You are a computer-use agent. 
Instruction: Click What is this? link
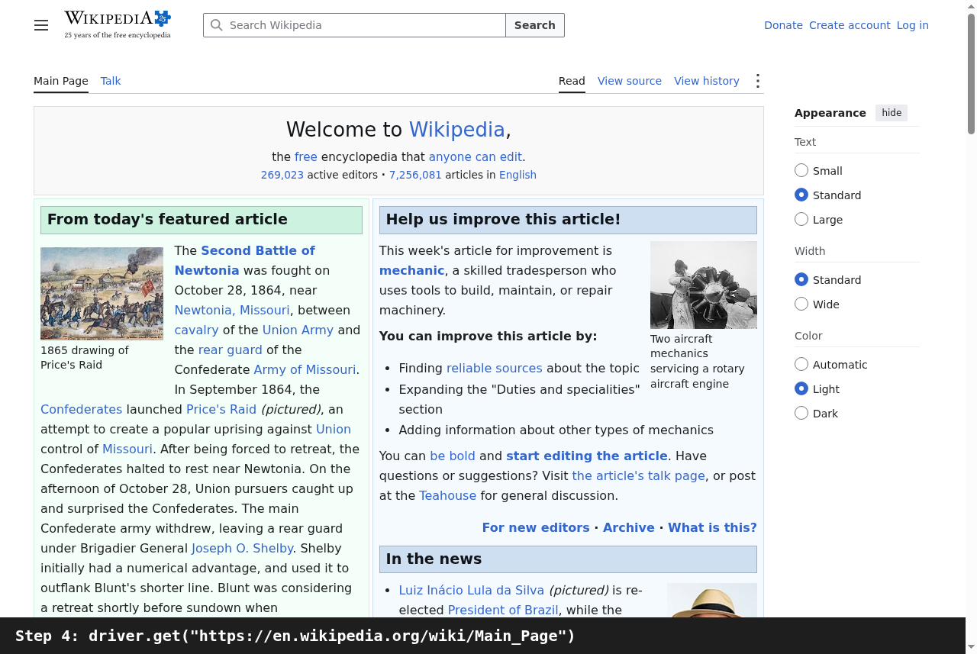coord(712,527)
